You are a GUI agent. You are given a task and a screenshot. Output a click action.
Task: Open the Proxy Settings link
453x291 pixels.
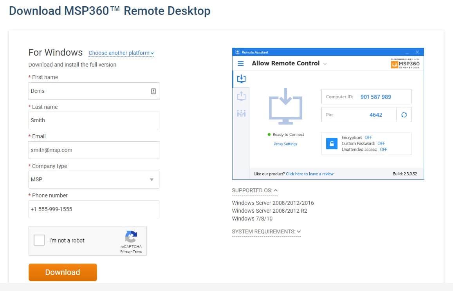[x=285, y=144]
